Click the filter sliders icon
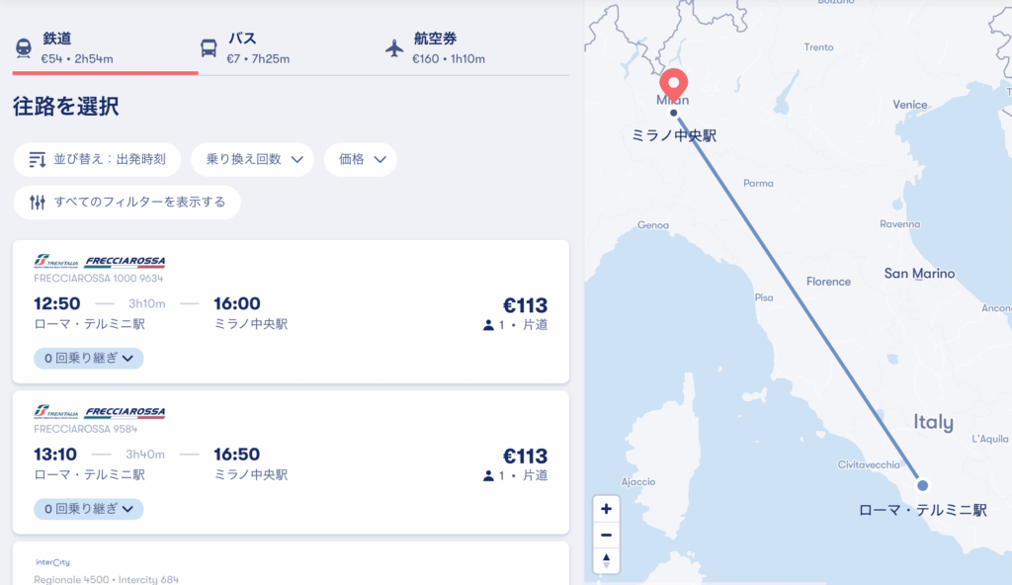Screen dimensions: 1012x585 point(38,202)
